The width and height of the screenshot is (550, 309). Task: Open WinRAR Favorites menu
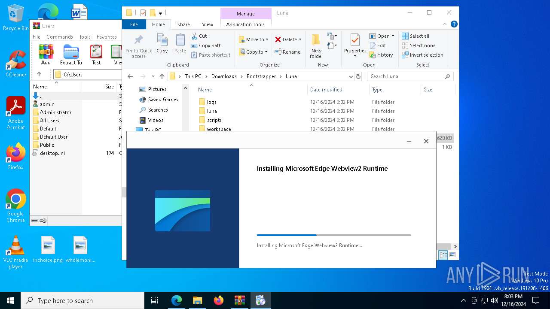(107, 37)
